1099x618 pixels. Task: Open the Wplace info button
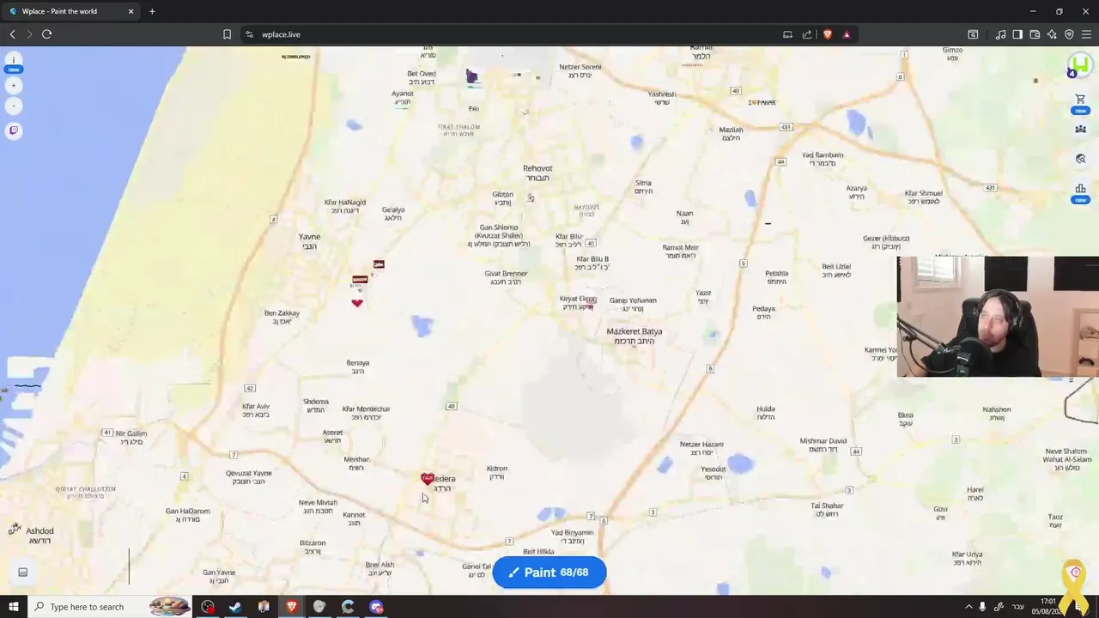click(x=14, y=62)
